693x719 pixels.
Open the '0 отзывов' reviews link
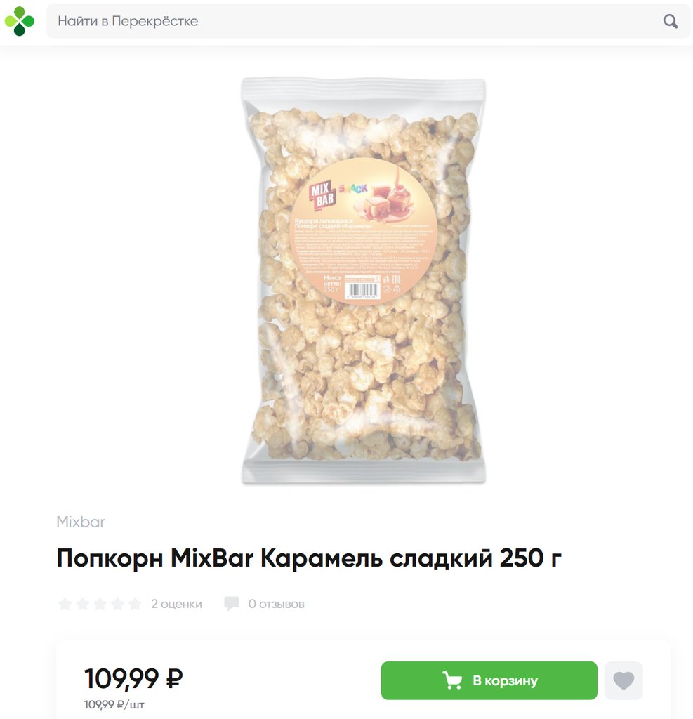tap(277, 604)
